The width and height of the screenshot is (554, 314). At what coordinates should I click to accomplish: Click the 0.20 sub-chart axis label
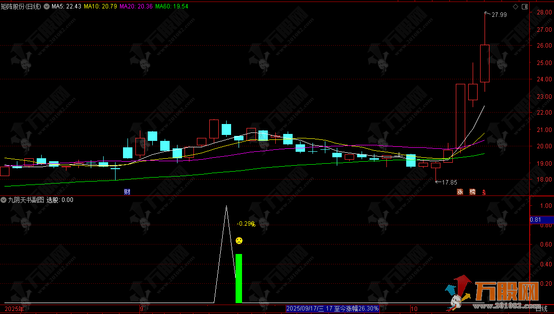click(x=546, y=283)
